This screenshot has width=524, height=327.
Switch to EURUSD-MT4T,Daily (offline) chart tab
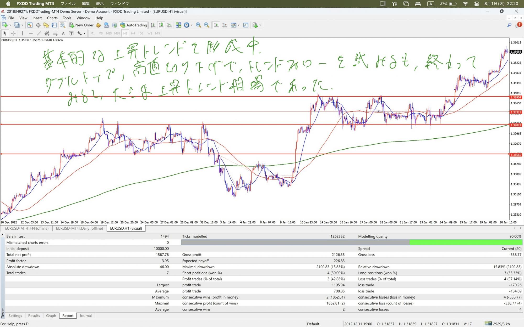pos(79,228)
